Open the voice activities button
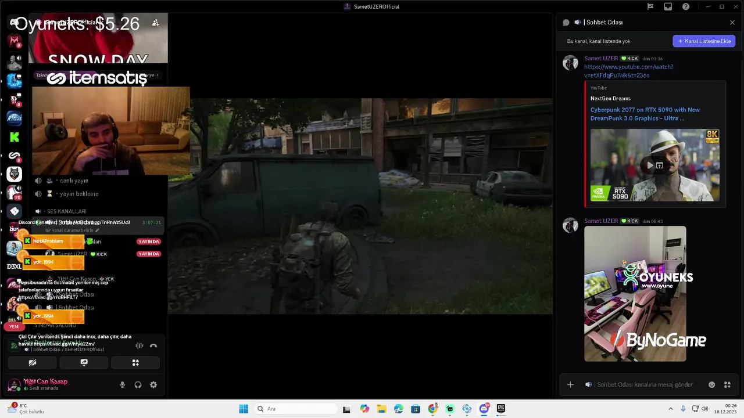The width and height of the screenshot is (744, 418). [135, 362]
